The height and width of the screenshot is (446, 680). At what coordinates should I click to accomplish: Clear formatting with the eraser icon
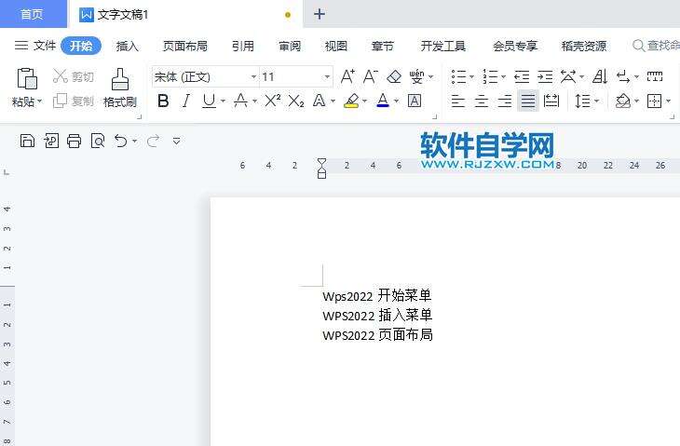394,76
